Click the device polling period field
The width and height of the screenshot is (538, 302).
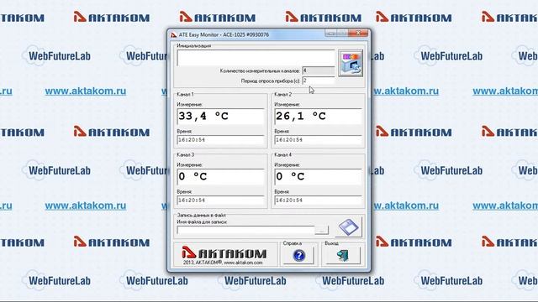(319, 81)
